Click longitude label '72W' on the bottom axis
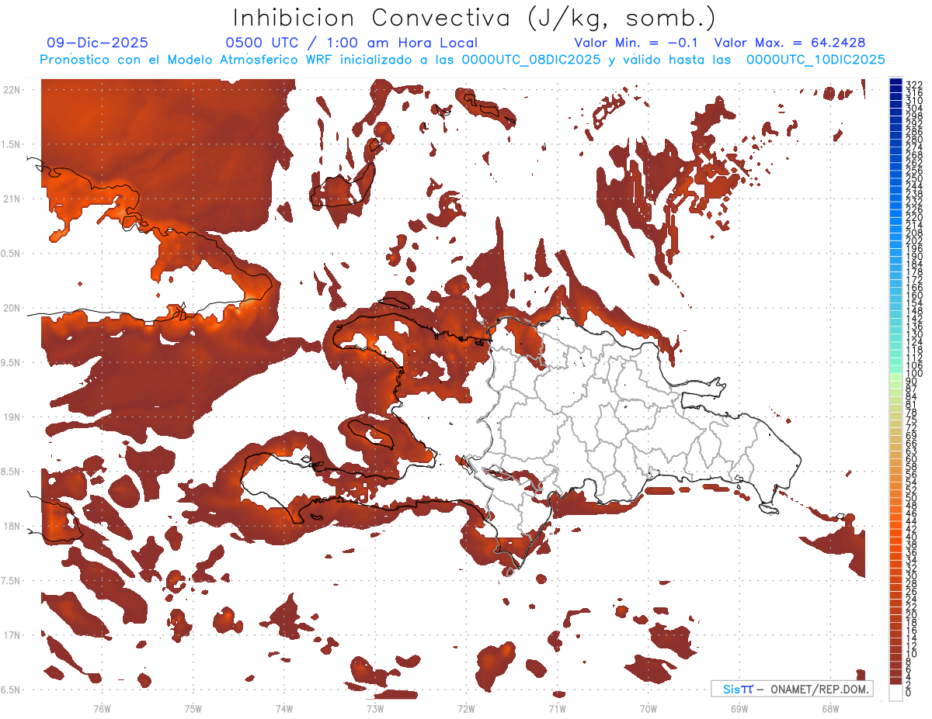Viewport: 932px width, 719px height. coord(466,708)
